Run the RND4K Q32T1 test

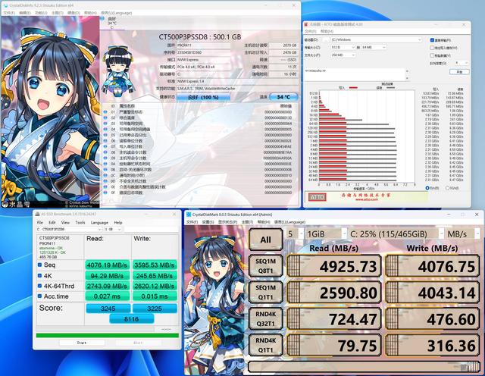coord(266,318)
